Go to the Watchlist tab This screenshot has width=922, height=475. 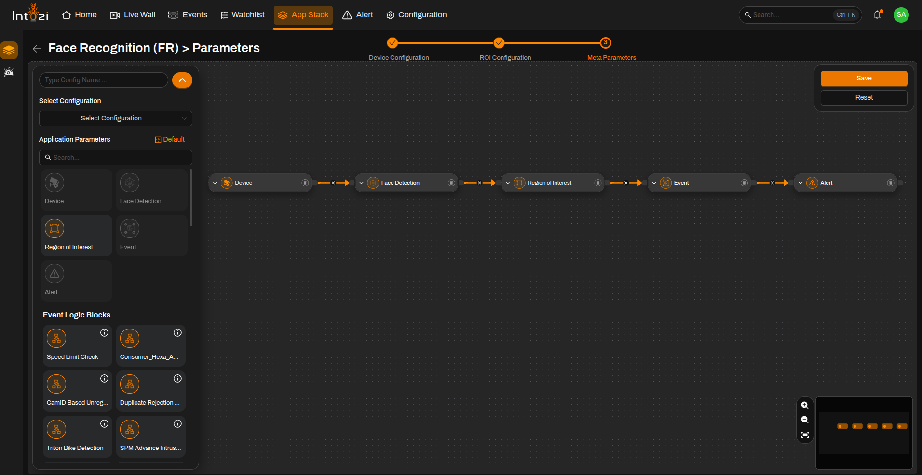(243, 15)
